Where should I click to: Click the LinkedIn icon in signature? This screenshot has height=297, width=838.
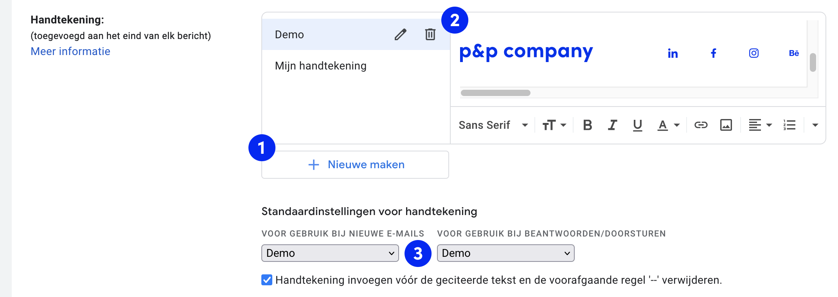point(673,53)
